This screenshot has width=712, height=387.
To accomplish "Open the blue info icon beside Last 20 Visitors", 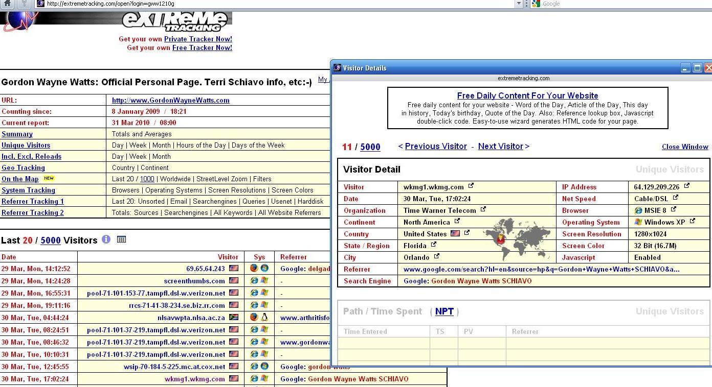I will [x=106, y=239].
